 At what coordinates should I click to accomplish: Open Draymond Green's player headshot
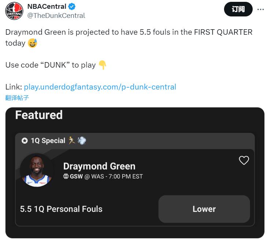tap(37, 171)
